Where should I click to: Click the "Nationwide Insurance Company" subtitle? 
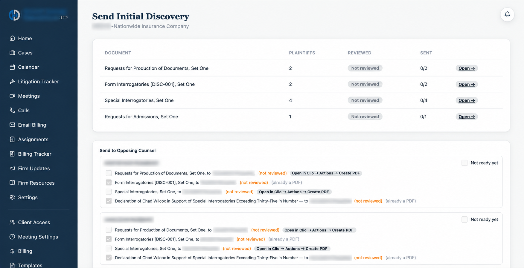coord(151,26)
